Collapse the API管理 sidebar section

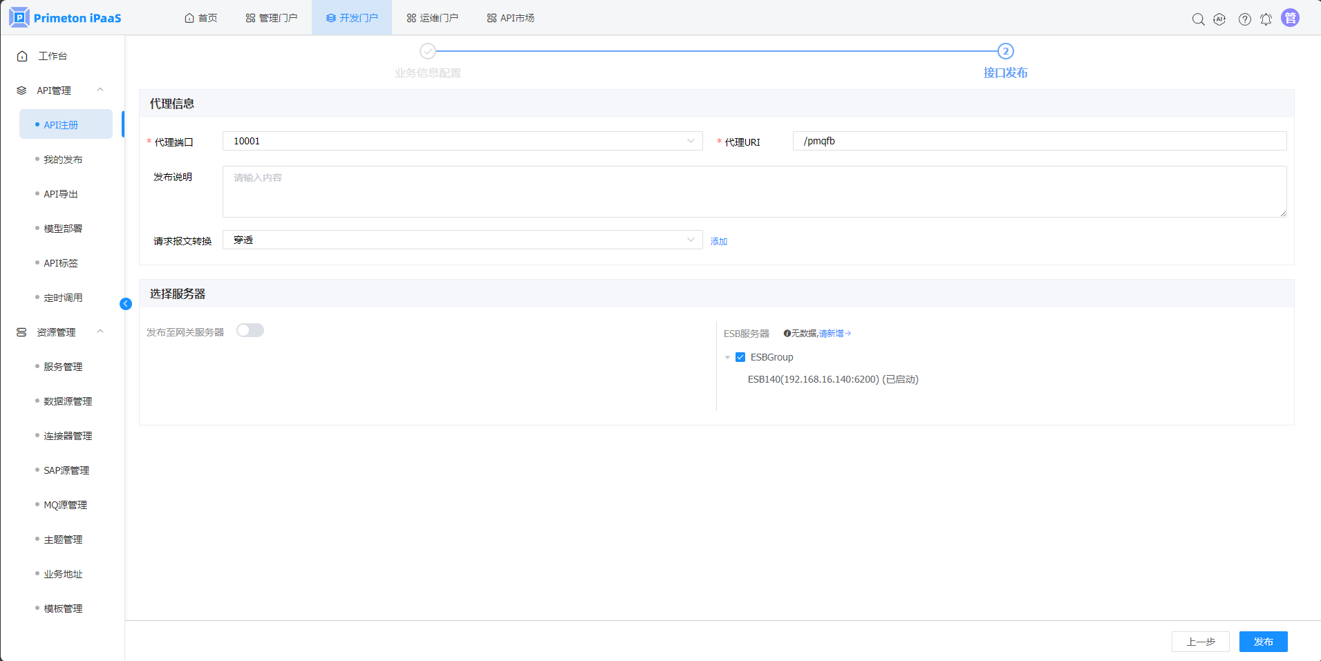pyautogui.click(x=100, y=90)
